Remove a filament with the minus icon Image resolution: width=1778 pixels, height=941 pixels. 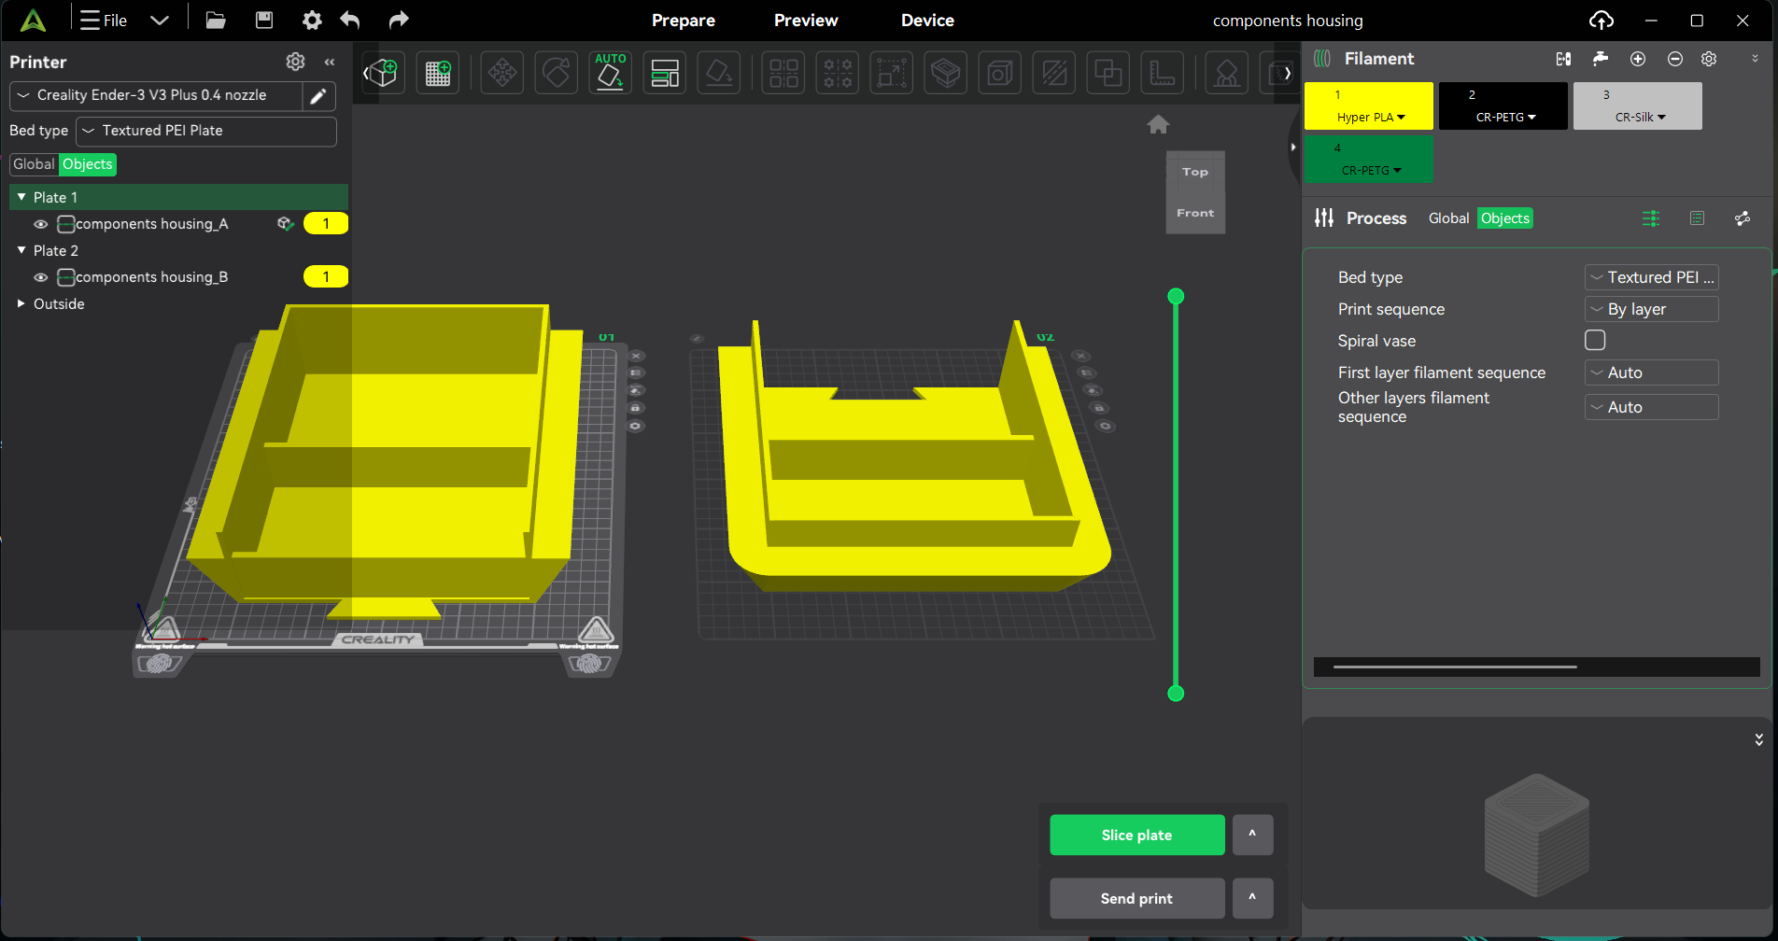point(1675,59)
